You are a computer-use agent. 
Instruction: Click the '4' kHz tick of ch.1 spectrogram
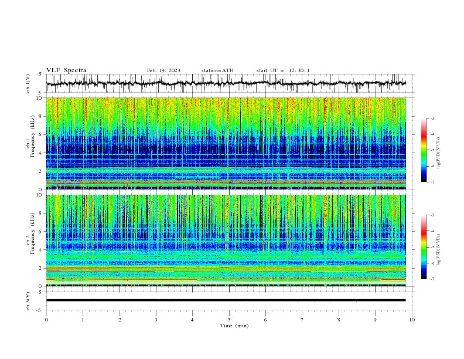(41, 153)
